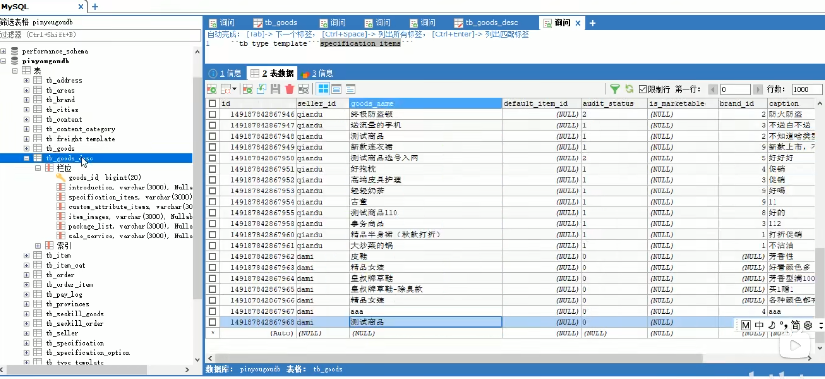Switch to form view mode icon

336,89
